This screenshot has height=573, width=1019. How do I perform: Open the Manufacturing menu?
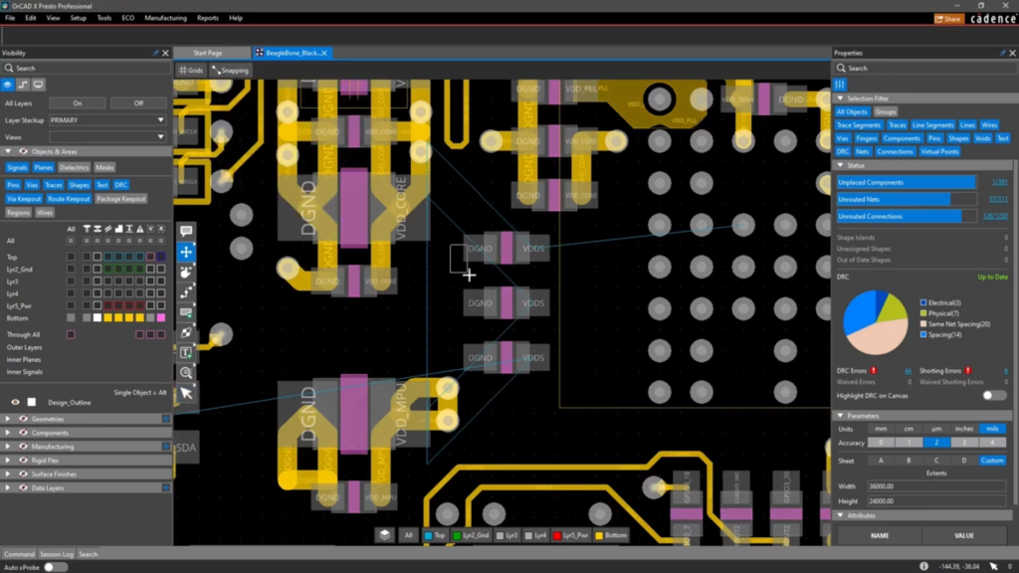coord(165,18)
